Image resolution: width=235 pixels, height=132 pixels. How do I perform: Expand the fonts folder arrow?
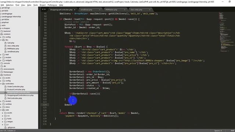[3, 119]
